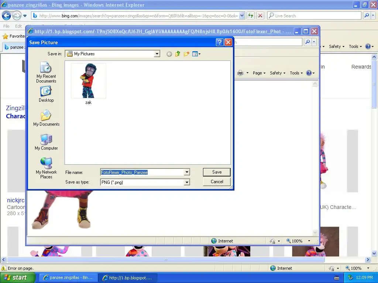
Task: Select My Network Places shortcut
Action: (46, 168)
